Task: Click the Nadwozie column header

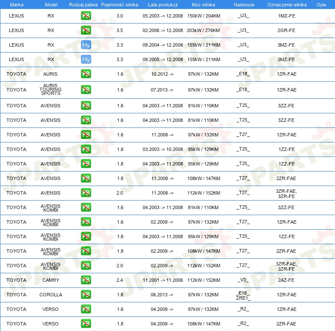Action: click(244, 5)
